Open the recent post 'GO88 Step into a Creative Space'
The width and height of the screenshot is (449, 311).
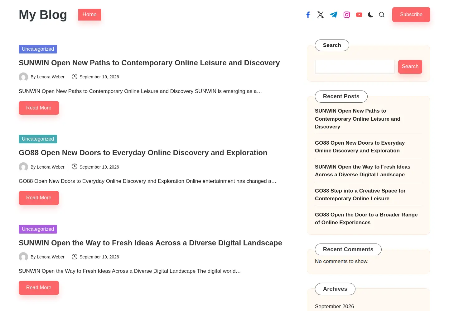360,195
